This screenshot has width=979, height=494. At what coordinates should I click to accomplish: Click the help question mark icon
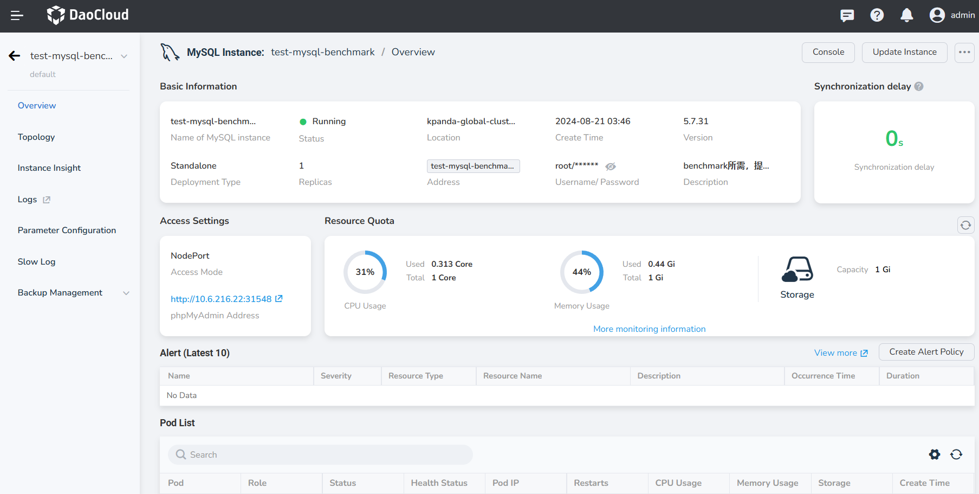(x=877, y=16)
